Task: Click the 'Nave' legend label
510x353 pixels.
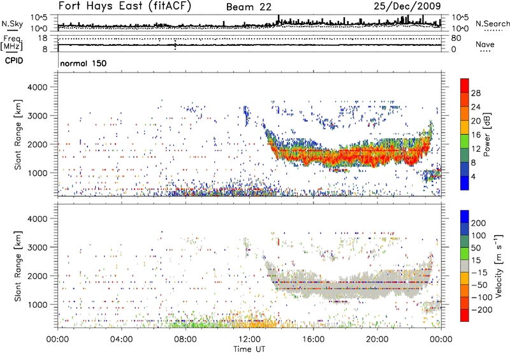Action: (x=484, y=44)
